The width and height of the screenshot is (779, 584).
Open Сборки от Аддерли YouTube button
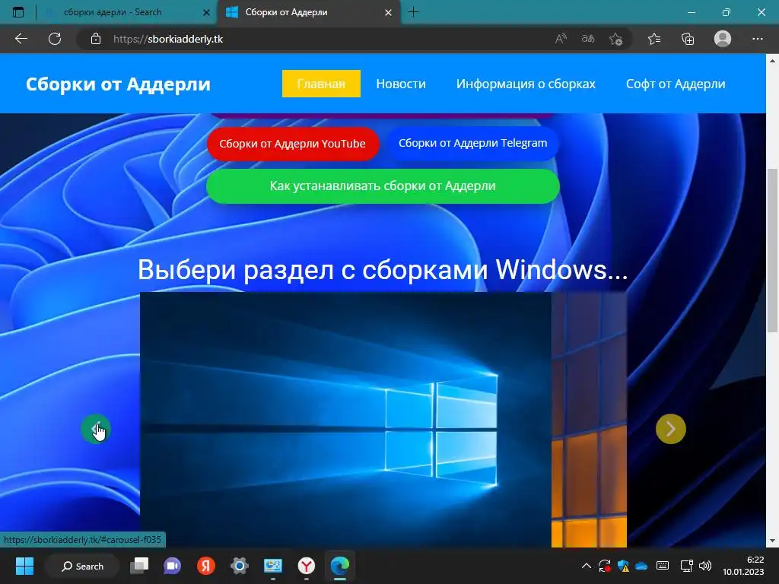click(293, 144)
